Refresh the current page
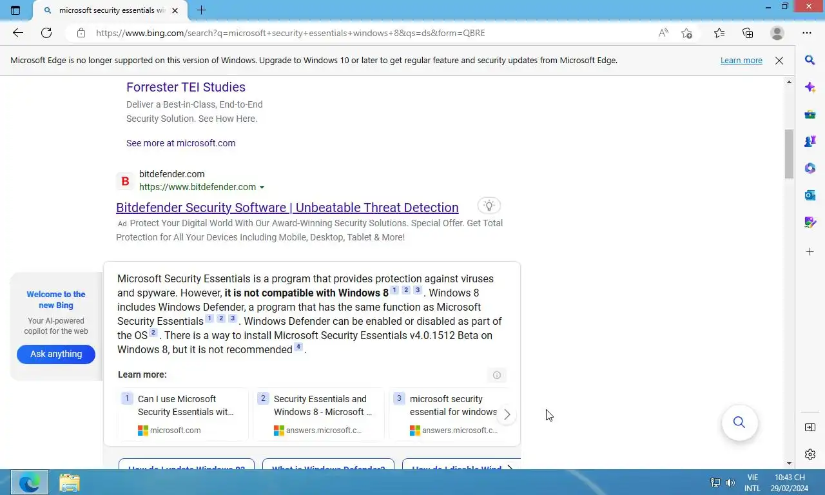Screen dimensions: 825x495 46,33
